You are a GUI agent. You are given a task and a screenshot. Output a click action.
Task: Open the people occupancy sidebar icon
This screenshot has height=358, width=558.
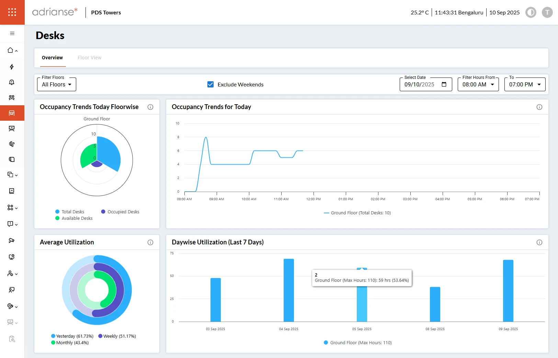pos(12,98)
